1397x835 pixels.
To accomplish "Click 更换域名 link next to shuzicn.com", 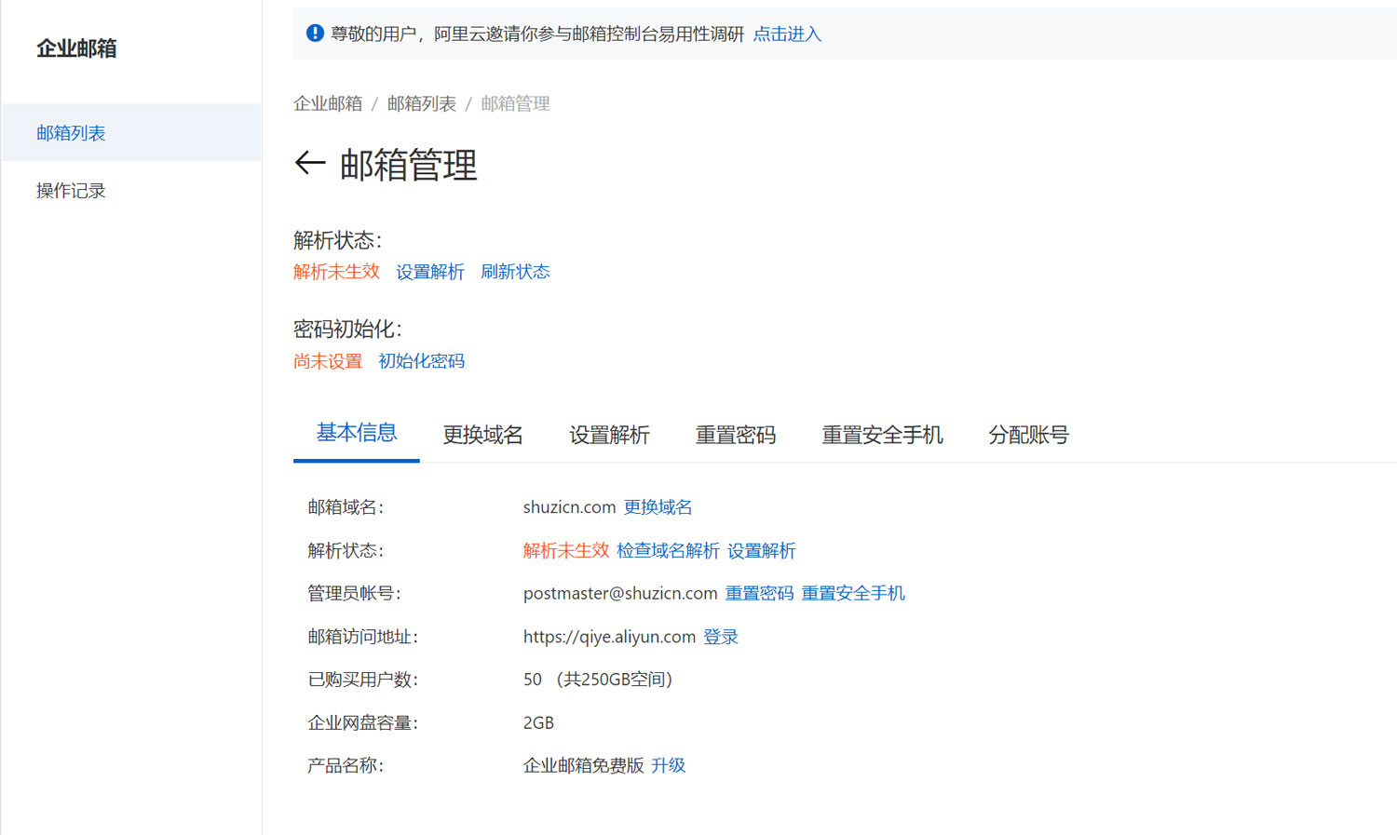I will (x=658, y=507).
